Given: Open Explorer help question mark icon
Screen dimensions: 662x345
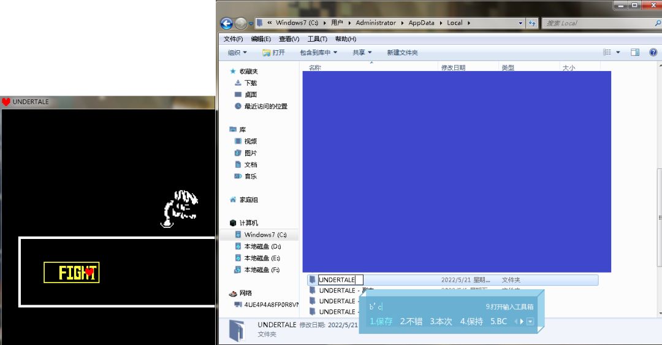Looking at the screenshot, I should click(653, 52).
